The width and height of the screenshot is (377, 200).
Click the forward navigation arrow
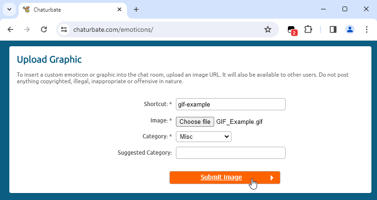(x=27, y=29)
